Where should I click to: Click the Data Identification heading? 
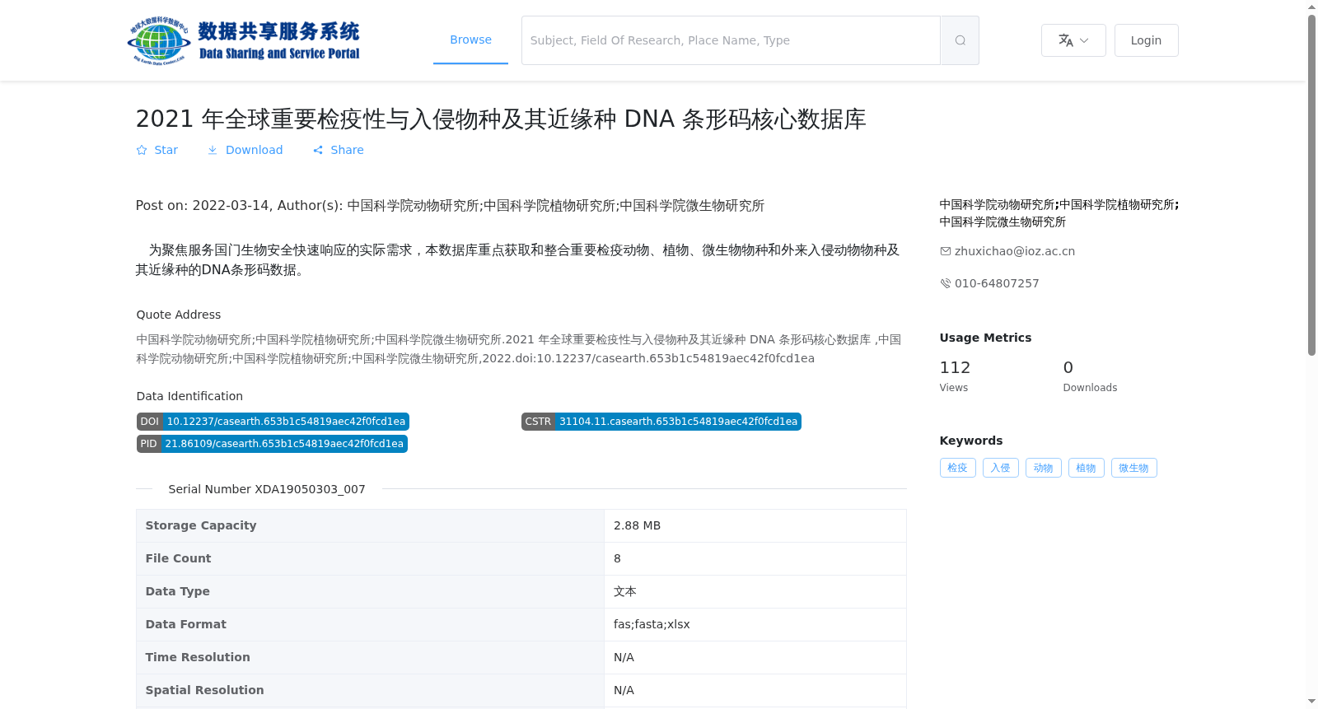pyautogui.click(x=189, y=396)
